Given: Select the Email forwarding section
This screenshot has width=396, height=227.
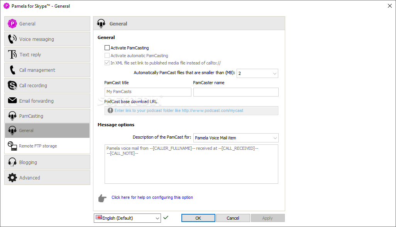Looking at the screenshot, I should (x=47, y=101).
